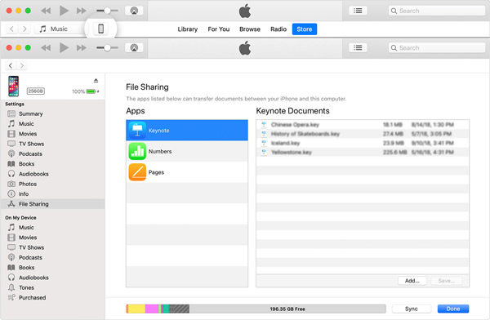
Task: Select History of Skateboards.key document
Action: pyautogui.click(x=363, y=134)
